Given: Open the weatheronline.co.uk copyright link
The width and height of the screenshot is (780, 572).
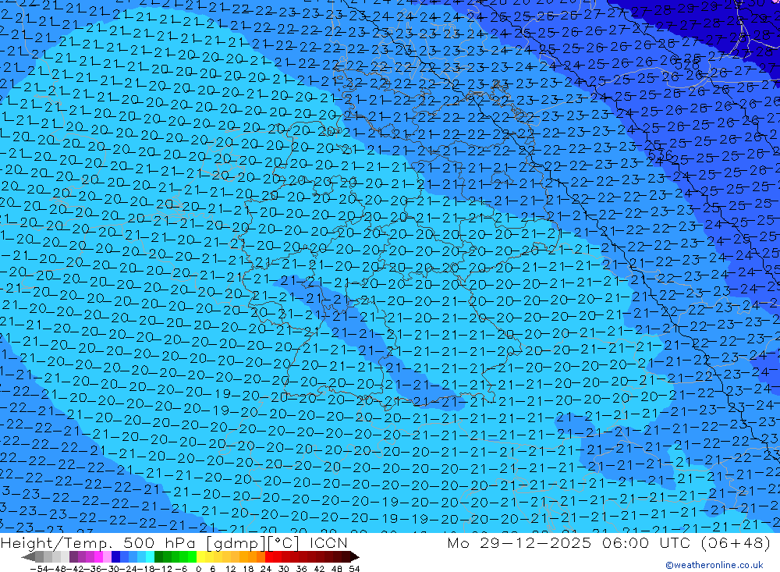Looking at the screenshot, I should (x=714, y=565).
